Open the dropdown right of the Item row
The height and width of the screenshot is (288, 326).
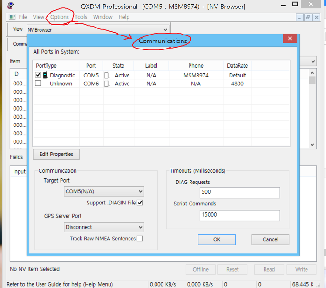click(308, 61)
